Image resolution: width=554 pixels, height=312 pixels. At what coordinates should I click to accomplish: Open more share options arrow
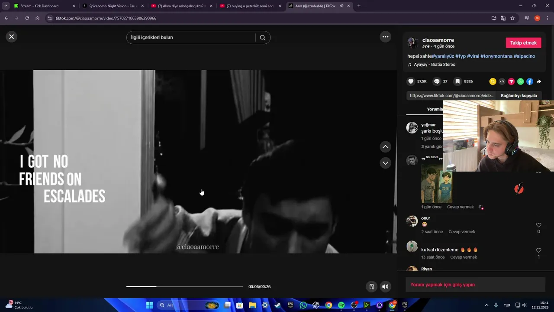click(x=539, y=81)
